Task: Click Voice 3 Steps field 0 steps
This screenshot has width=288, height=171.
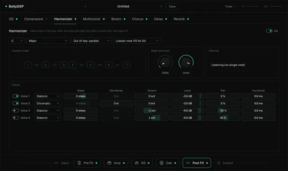Action: pyautogui.click(x=81, y=110)
